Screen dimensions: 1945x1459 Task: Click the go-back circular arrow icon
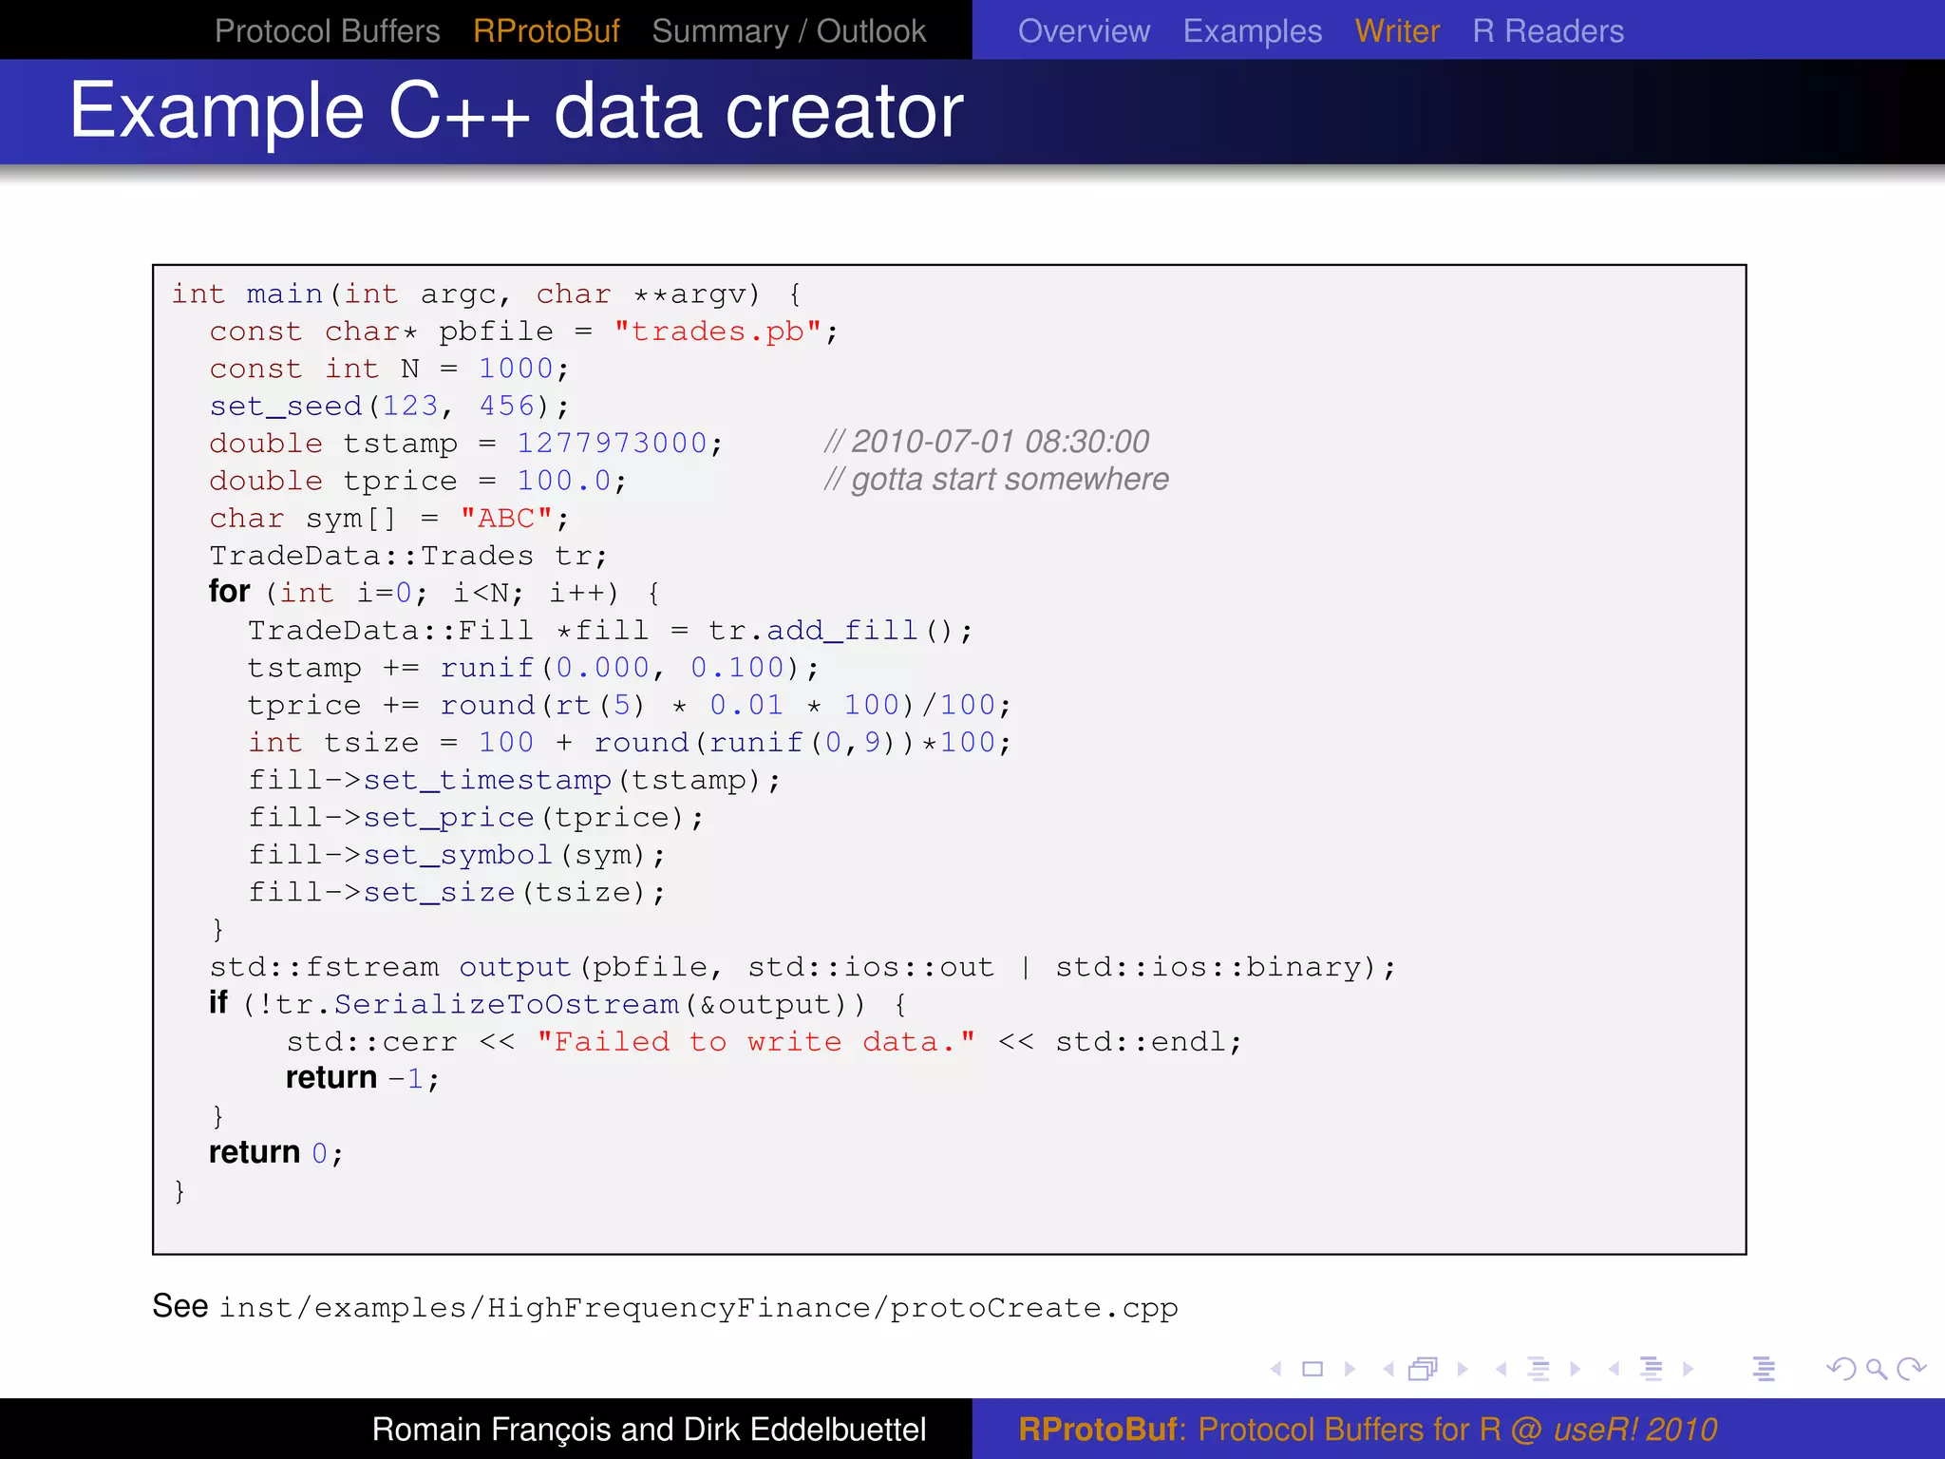click(x=1841, y=1369)
